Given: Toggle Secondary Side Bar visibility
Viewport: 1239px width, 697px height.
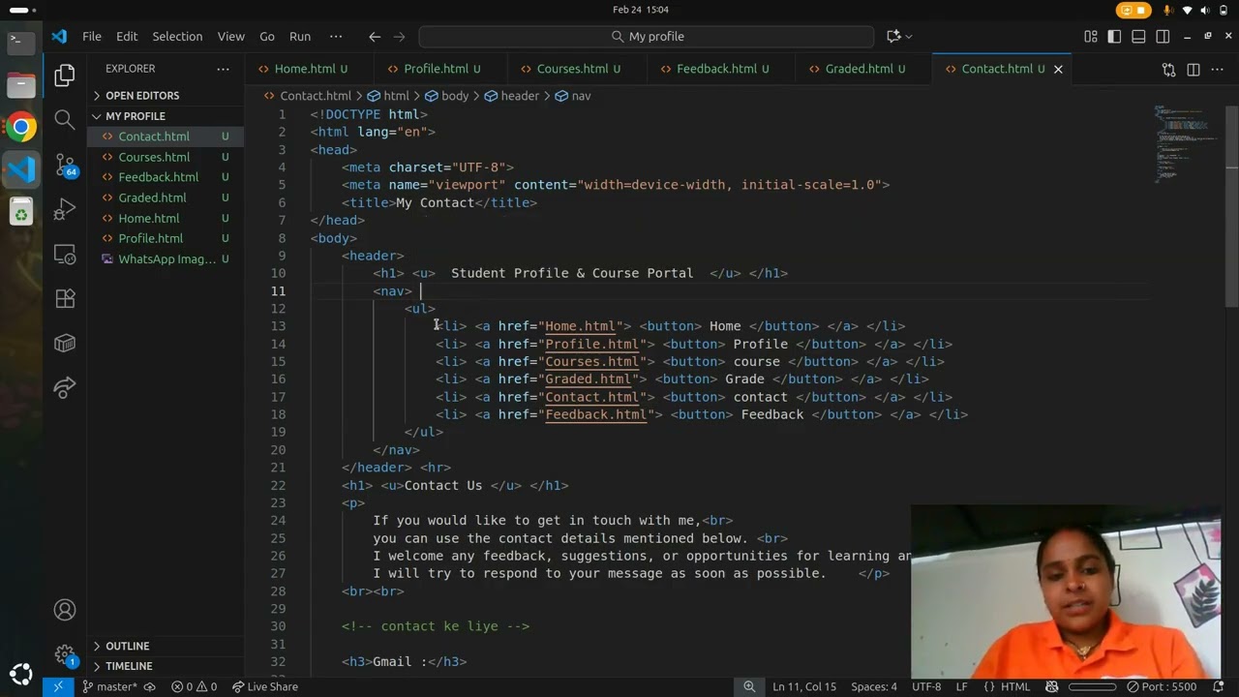Looking at the screenshot, I should [1163, 37].
